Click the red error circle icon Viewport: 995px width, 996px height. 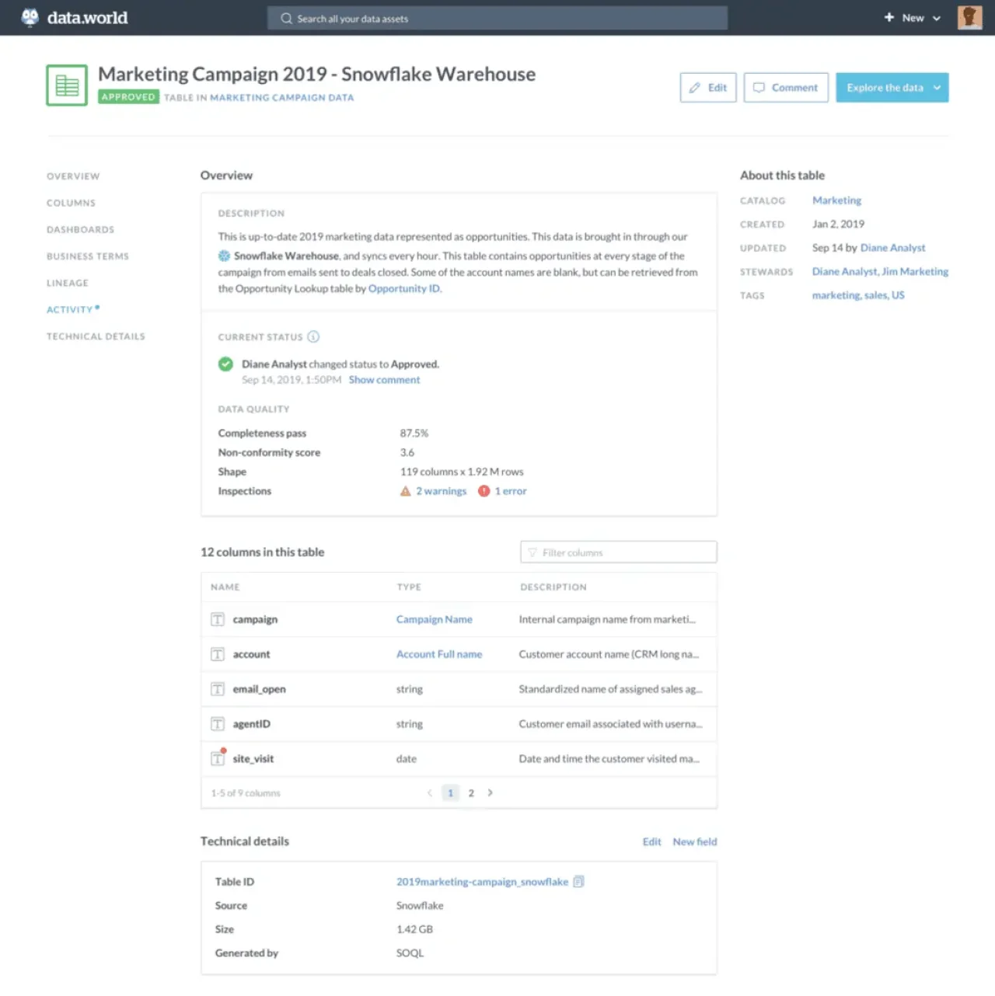[484, 491]
